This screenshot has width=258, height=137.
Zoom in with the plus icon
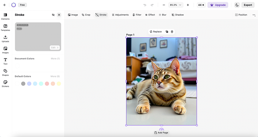pos(188,5)
